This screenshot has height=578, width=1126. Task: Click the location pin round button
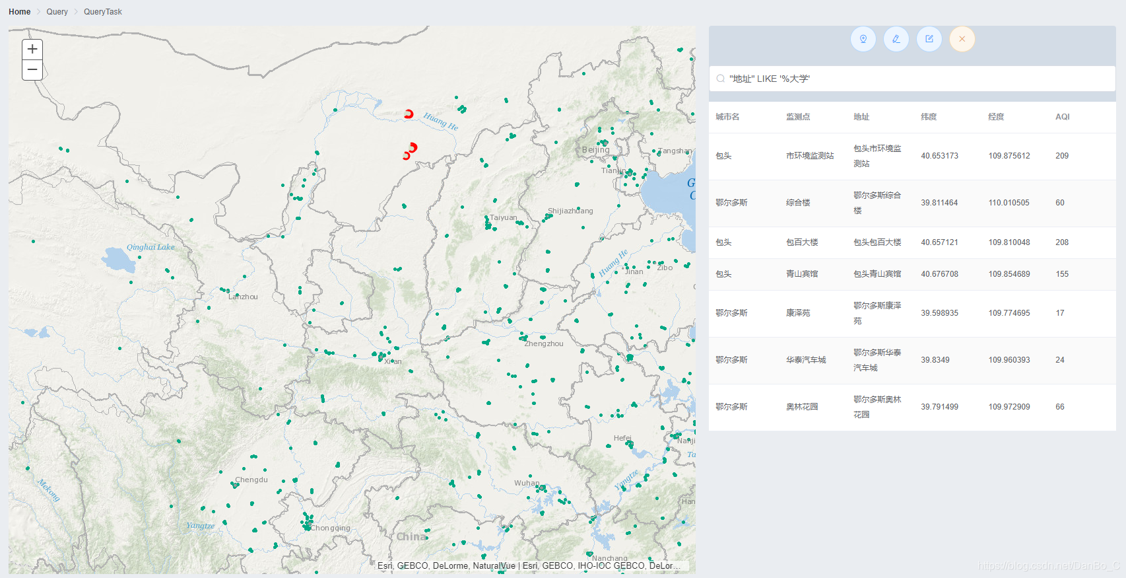[863, 39]
